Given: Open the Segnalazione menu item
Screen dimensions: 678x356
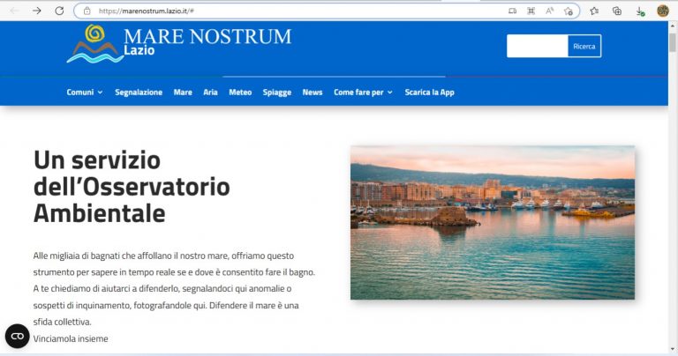Looking at the screenshot, I should [x=139, y=93].
